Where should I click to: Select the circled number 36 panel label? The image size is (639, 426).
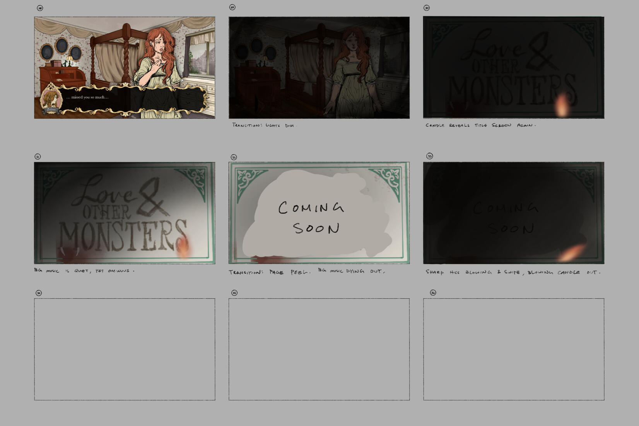(433, 293)
